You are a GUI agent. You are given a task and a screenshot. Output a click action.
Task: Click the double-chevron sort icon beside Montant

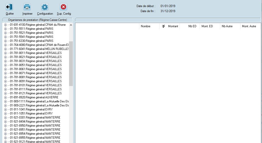(x=163, y=26)
